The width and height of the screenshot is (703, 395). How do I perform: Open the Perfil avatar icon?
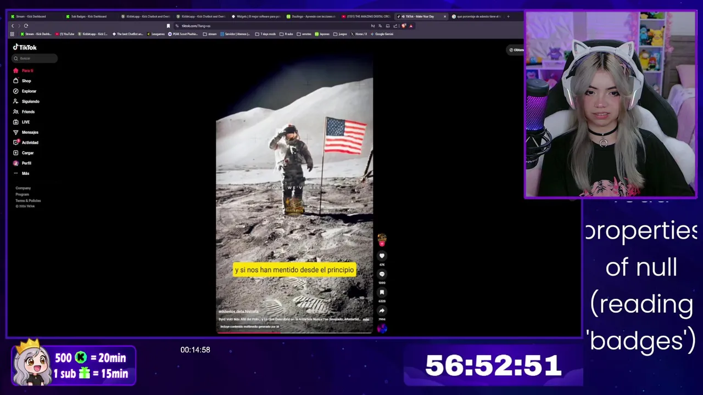pos(16,163)
